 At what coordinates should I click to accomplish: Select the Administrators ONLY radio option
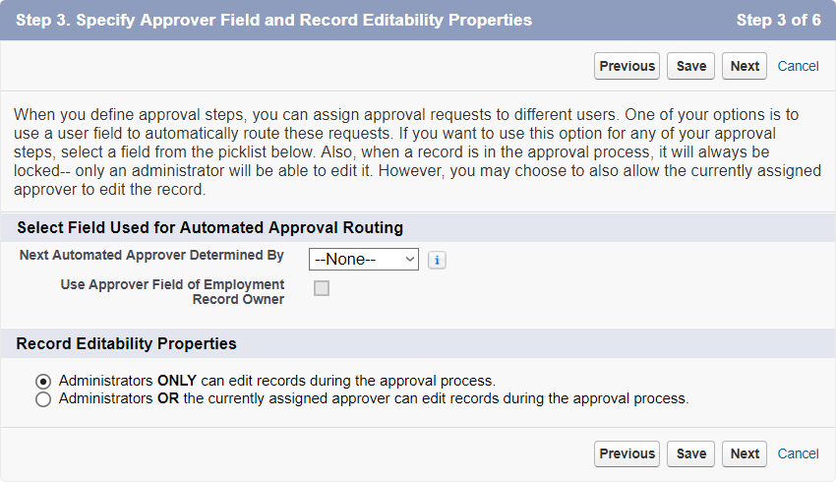(x=43, y=381)
